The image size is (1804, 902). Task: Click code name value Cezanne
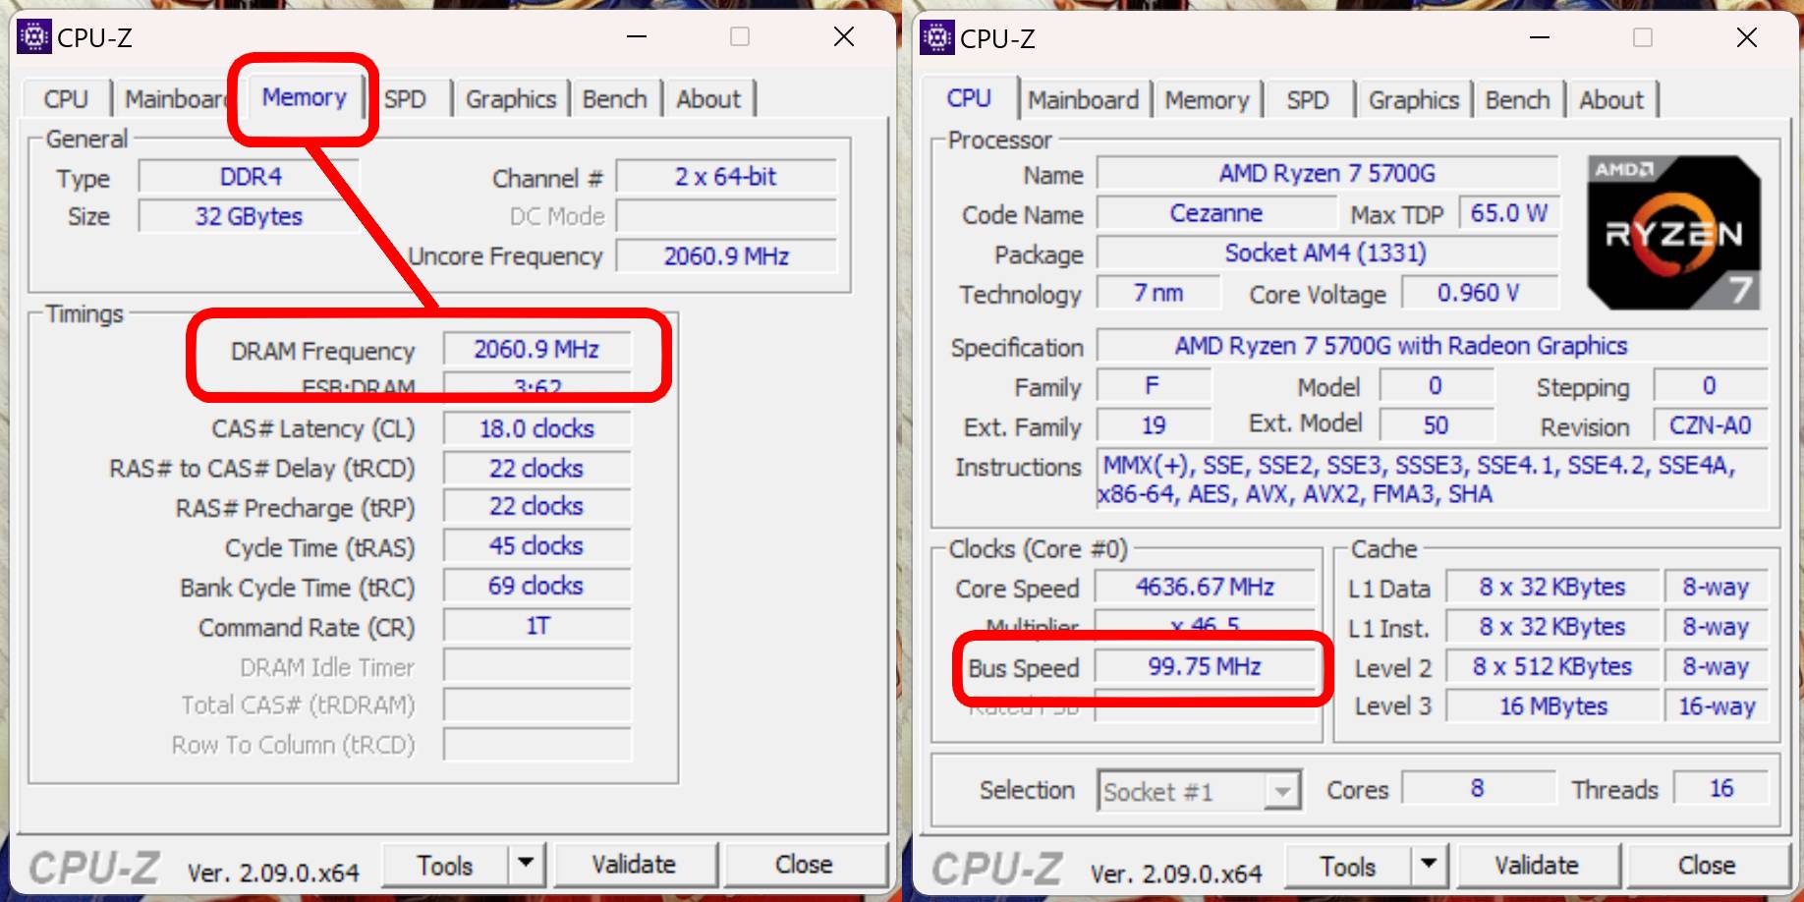(x=1216, y=213)
